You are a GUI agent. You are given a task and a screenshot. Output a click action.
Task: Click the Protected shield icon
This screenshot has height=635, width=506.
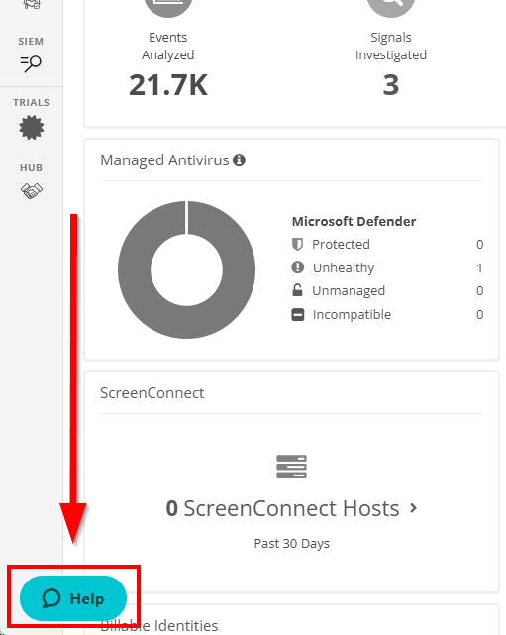click(x=297, y=245)
